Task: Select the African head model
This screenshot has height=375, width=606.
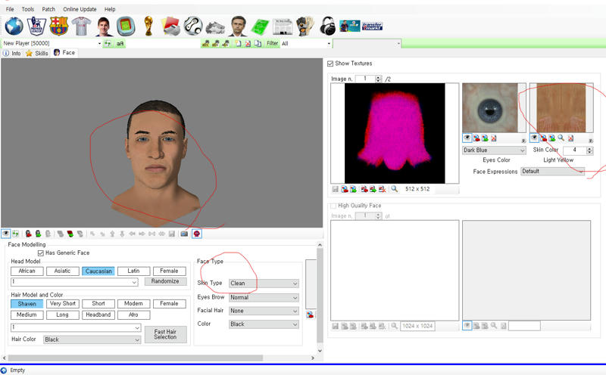Action: 27,271
